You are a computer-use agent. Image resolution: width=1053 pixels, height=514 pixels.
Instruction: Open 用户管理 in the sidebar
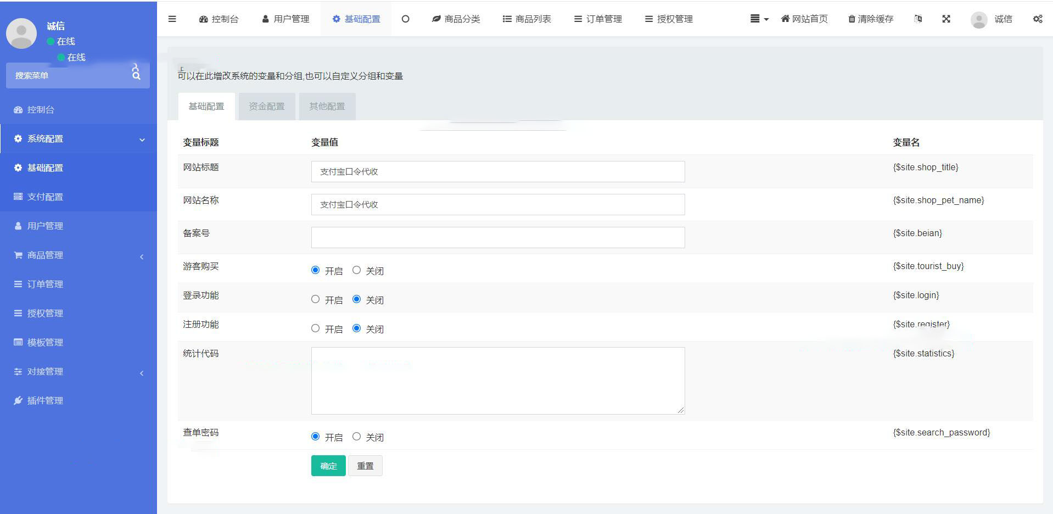[x=79, y=226]
